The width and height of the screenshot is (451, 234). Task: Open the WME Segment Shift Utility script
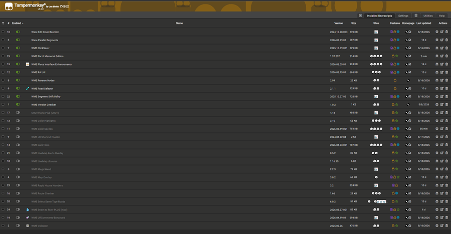tap(46, 97)
